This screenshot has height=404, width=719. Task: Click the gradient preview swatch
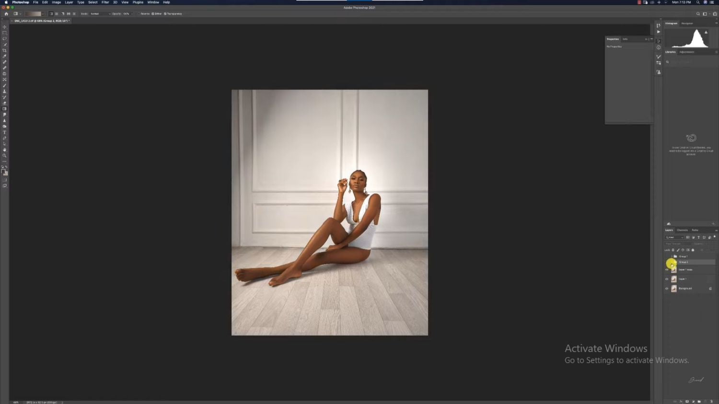[x=34, y=13]
